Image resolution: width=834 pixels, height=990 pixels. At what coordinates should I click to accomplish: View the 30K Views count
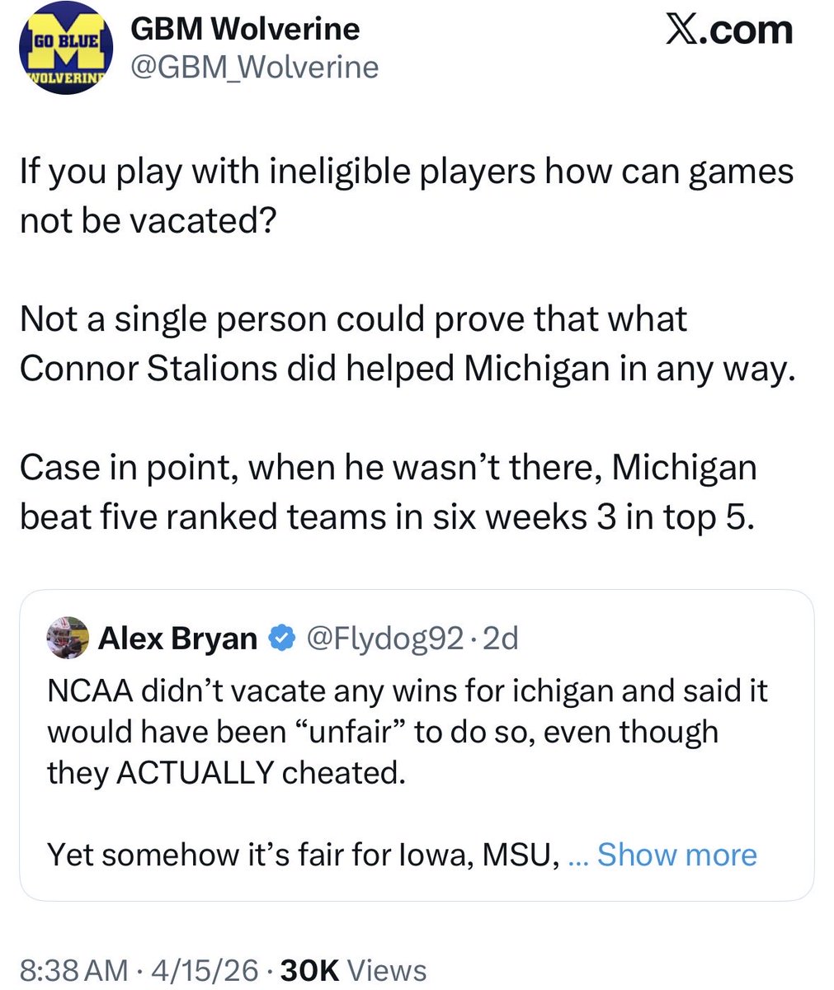[x=354, y=970]
